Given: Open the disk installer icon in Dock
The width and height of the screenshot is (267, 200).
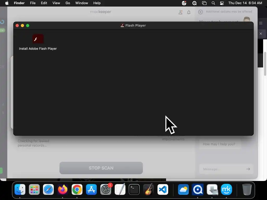Looking at the screenshot, I should pyautogui.click(x=212, y=190).
